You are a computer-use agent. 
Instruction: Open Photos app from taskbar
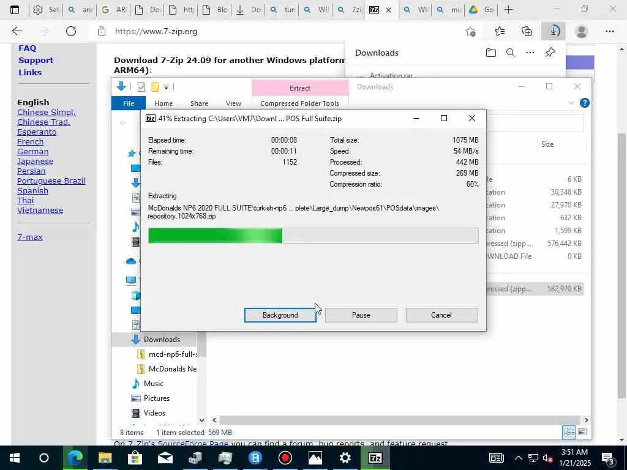tap(315, 458)
